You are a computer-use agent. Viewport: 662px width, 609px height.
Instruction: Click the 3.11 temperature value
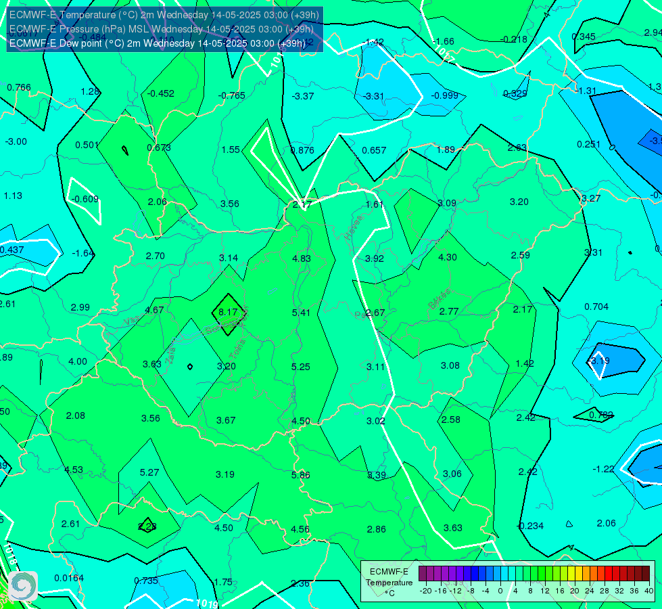click(375, 367)
